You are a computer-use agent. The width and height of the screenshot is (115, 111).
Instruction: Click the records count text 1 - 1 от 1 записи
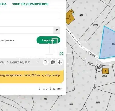50,89
